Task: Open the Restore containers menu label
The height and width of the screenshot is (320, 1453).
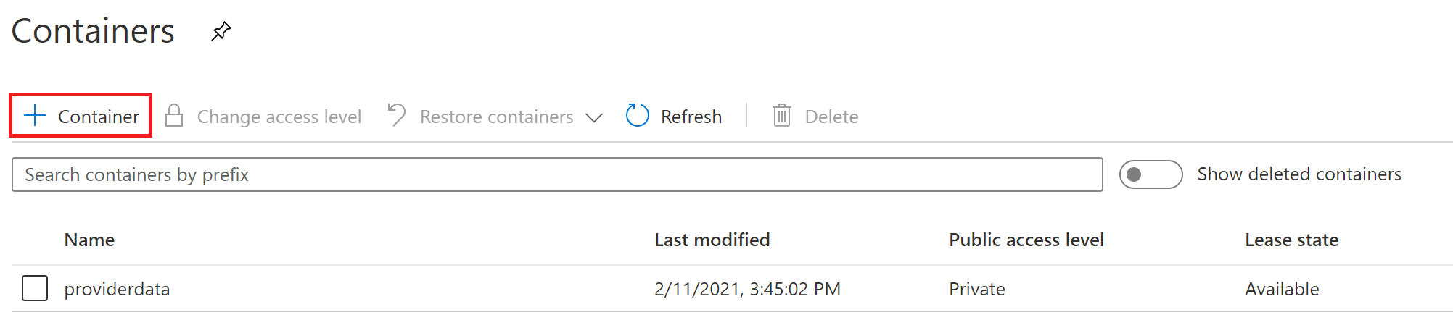Action: pos(496,117)
